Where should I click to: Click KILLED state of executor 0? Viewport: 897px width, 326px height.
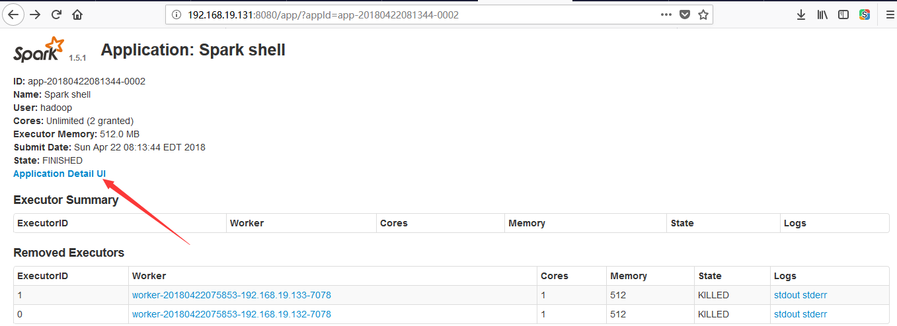(x=713, y=314)
